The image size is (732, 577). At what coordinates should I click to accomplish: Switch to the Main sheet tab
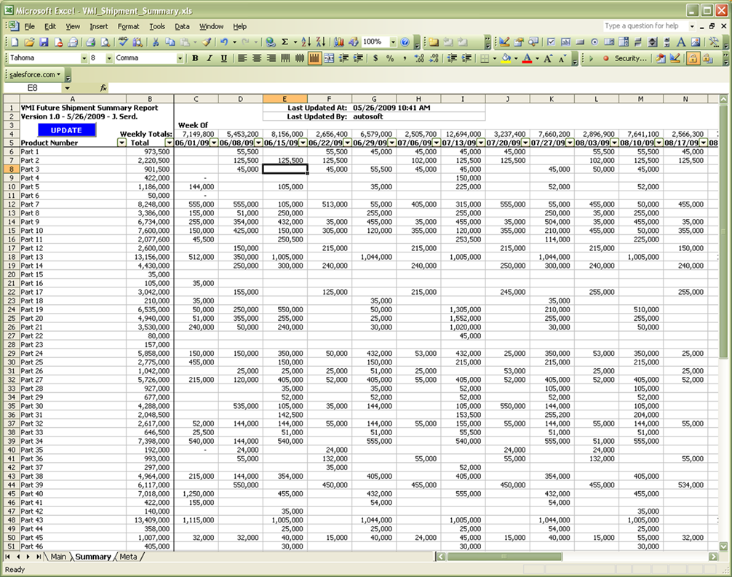tap(58, 557)
